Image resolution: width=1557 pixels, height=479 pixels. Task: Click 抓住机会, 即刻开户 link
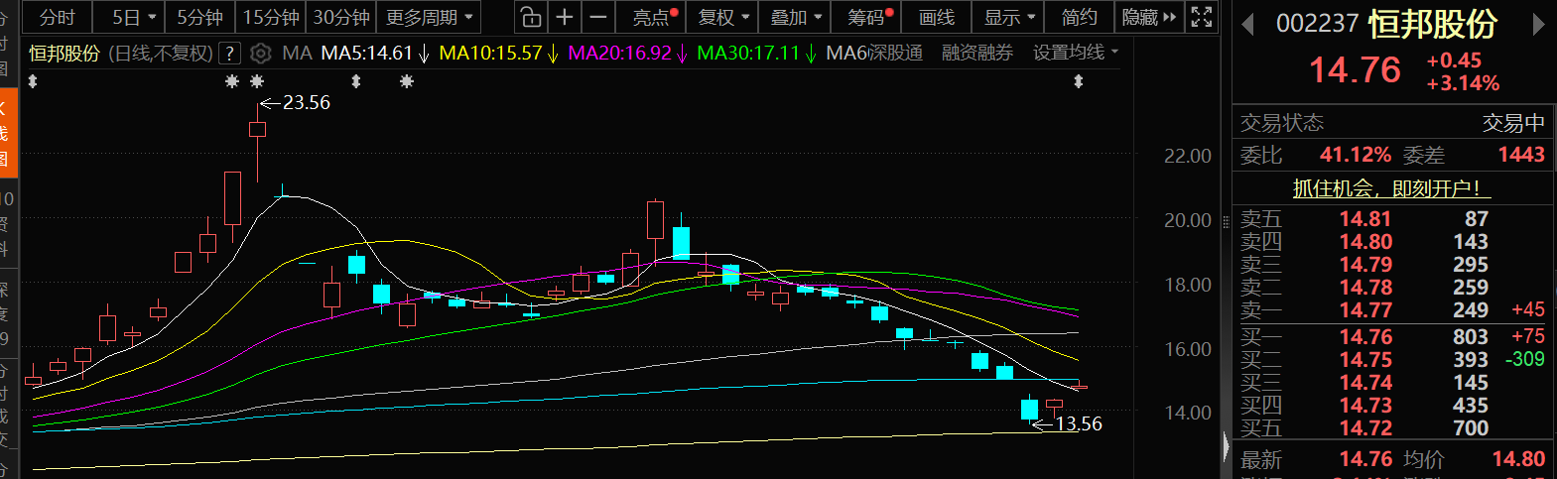click(x=1392, y=188)
